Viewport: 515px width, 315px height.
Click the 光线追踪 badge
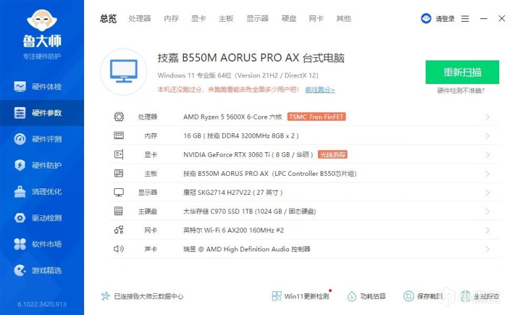(x=332, y=155)
